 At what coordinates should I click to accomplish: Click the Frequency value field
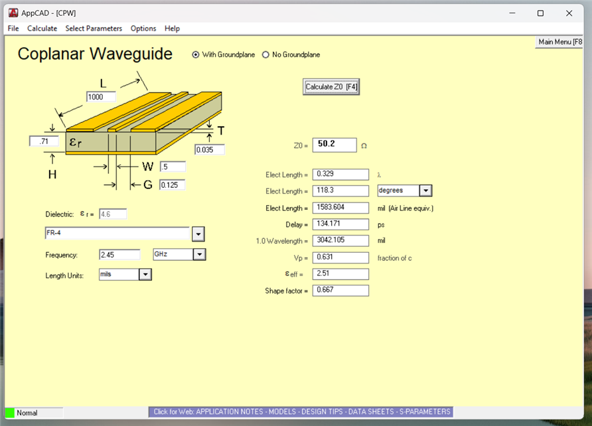pos(119,255)
